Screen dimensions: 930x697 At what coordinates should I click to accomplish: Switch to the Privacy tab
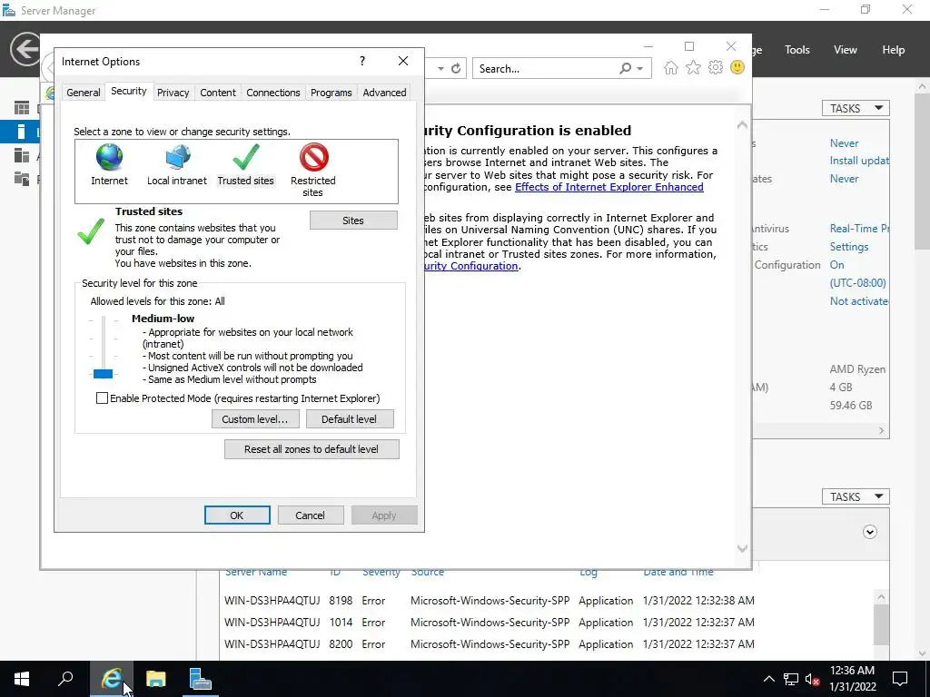[173, 93]
